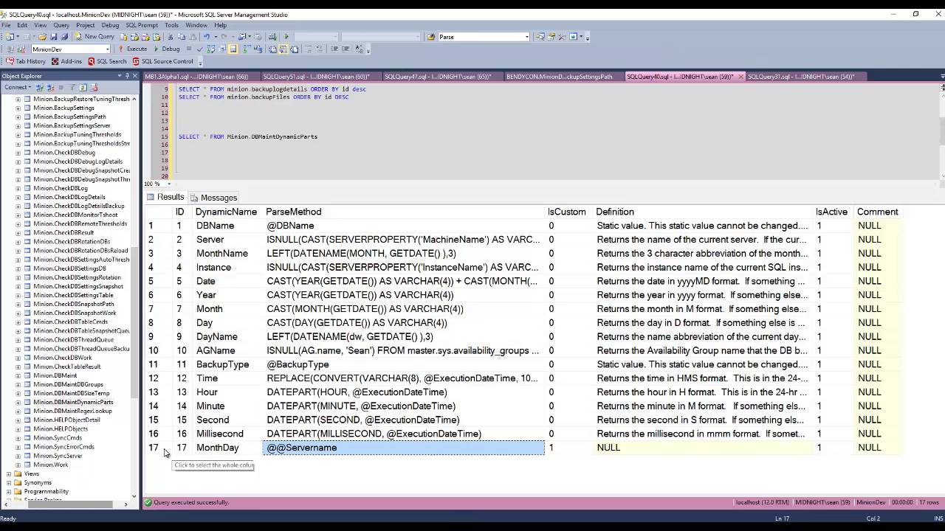Select the Results tab

165,198
